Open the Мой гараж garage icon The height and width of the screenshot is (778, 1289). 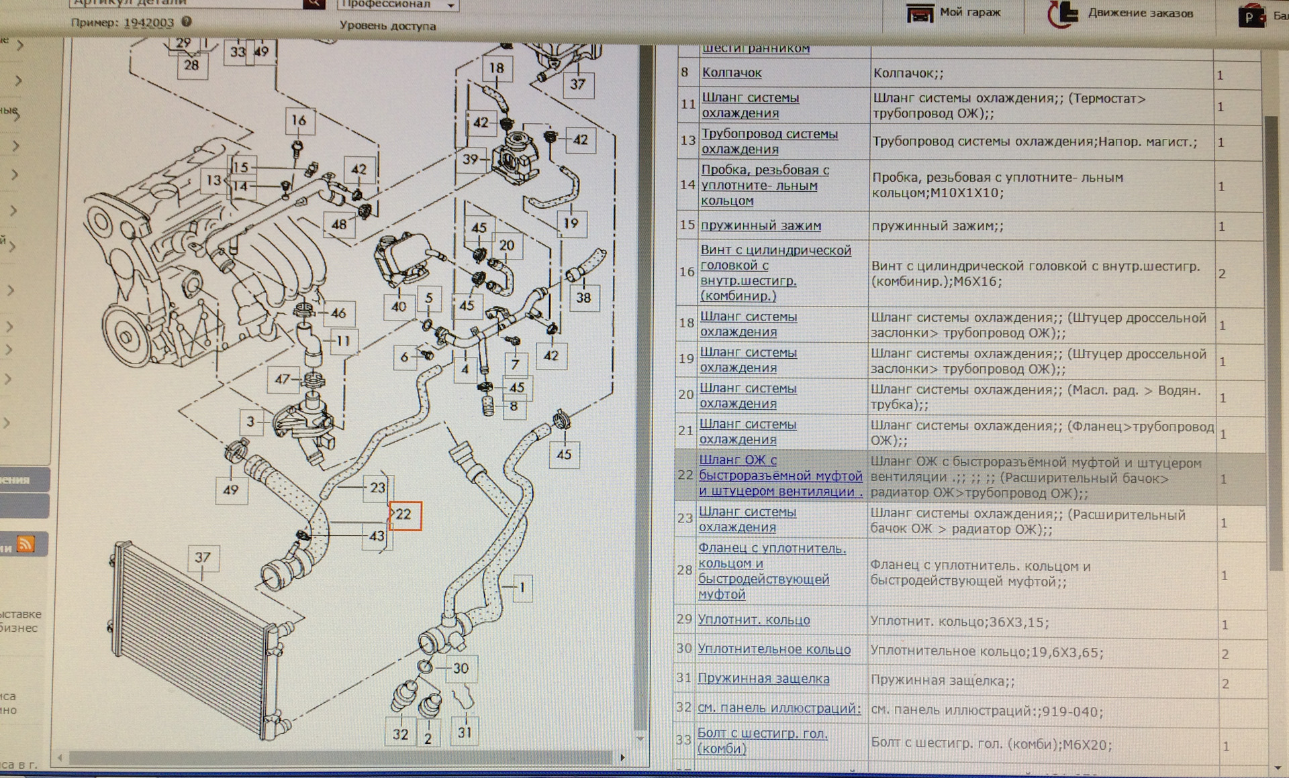pyautogui.click(x=920, y=13)
